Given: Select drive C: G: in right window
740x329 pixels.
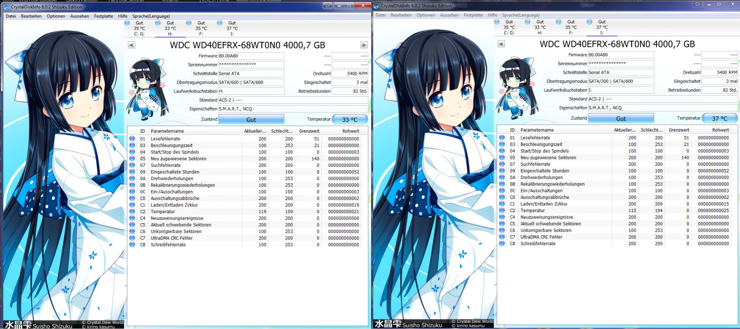Looking at the screenshot, I should pyautogui.click(x=509, y=27).
